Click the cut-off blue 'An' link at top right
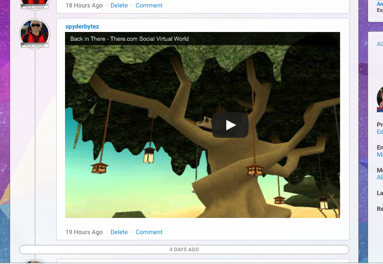Screen dimensions: 383x264 click(379, 4)
